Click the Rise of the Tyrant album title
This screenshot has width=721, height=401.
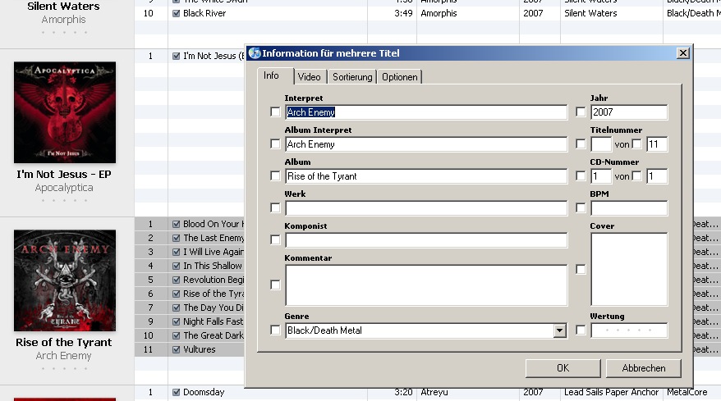coord(63,343)
